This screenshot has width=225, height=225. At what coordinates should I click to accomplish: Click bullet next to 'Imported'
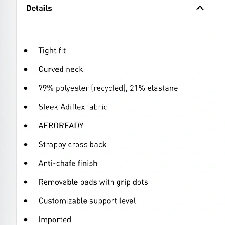(x=26, y=220)
